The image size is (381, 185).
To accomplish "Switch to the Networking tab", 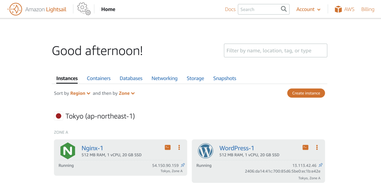I will coord(164,78).
